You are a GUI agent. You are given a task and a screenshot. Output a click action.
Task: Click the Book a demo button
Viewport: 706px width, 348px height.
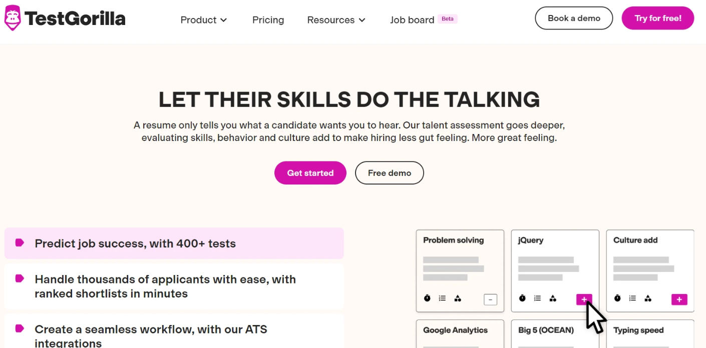click(x=574, y=17)
